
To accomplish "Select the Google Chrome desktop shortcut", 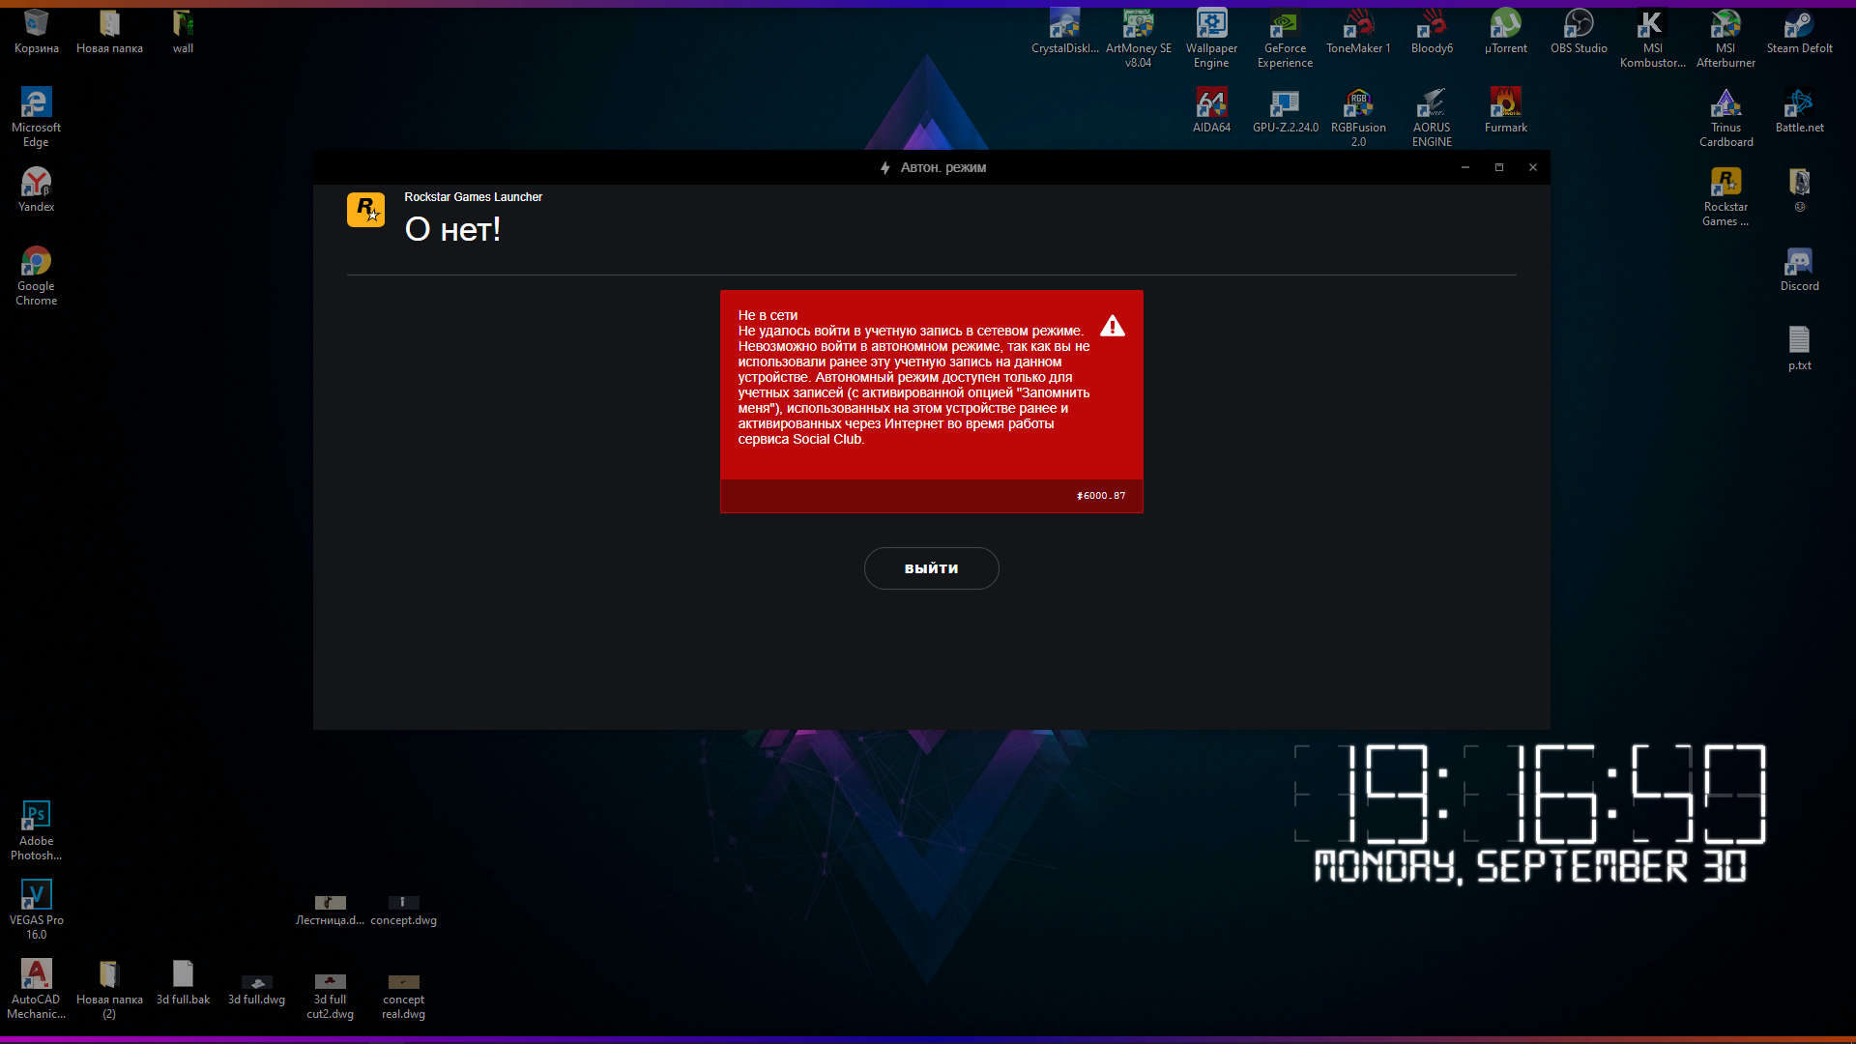I will pyautogui.click(x=36, y=275).
